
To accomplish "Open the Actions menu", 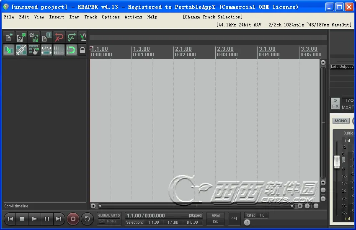I will coord(133,17).
